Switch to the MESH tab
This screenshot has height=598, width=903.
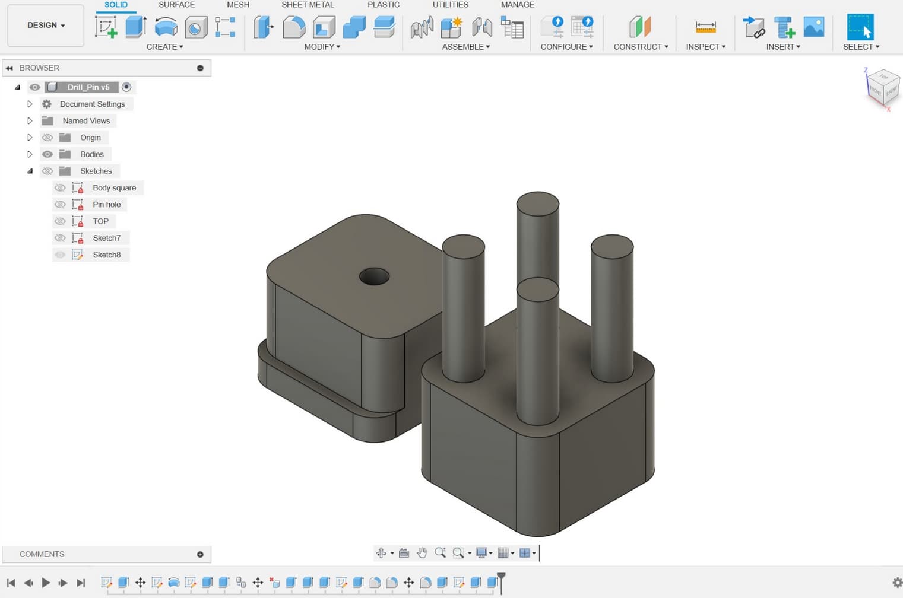pyautogui.click(x=238, y=5)
